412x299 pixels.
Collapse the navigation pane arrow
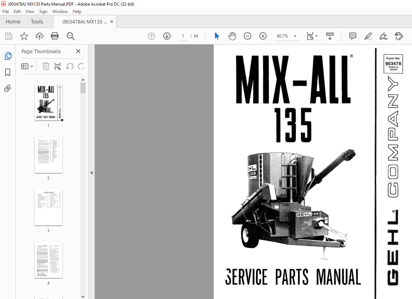pyautogui.click(x=92, y=173)
